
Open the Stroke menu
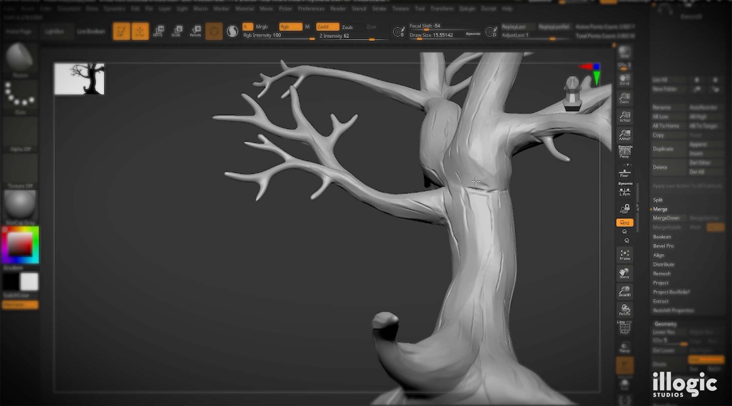379,8
